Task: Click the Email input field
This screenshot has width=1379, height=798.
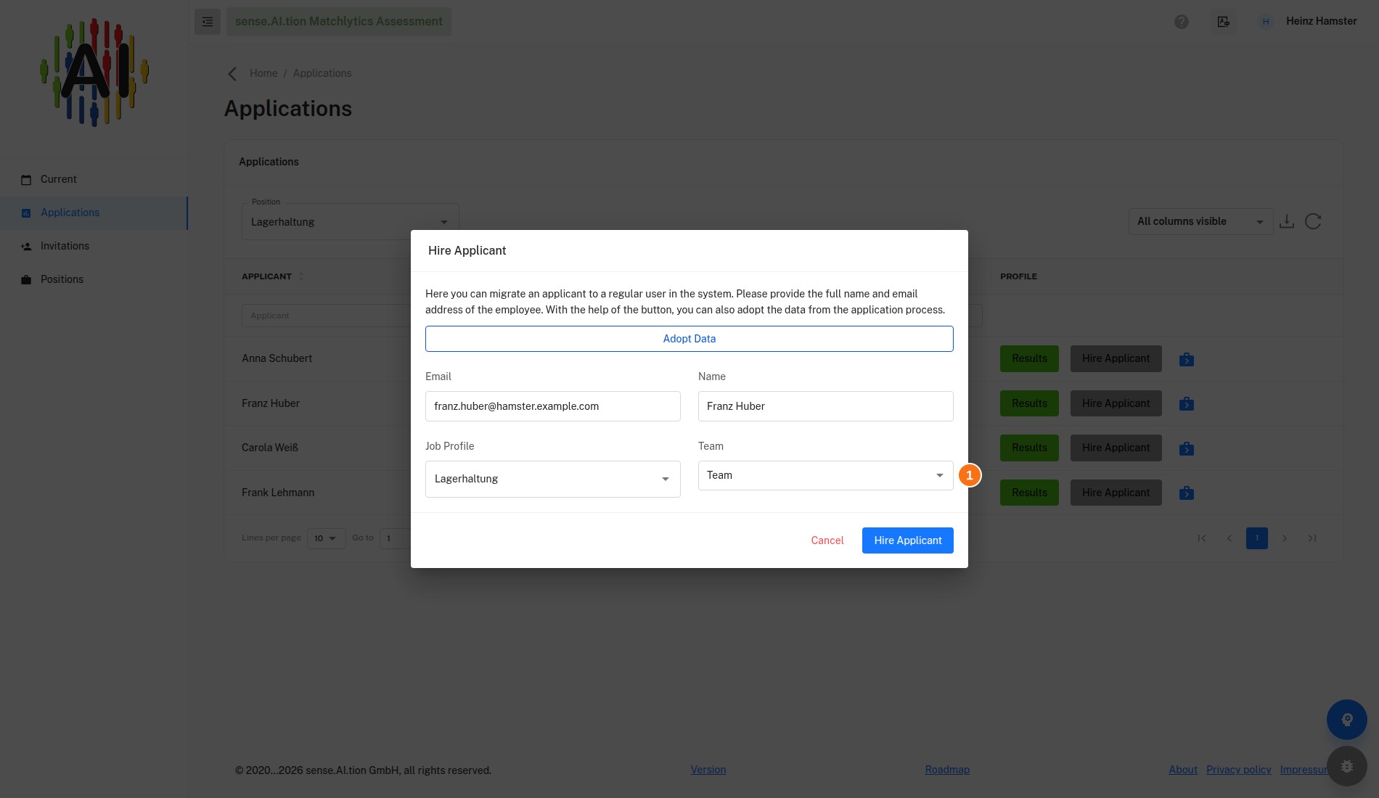Action: tap(553, 406)
